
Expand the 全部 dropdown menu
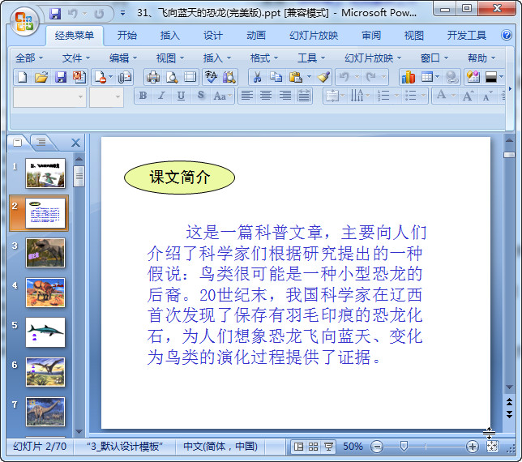point(29,58)
